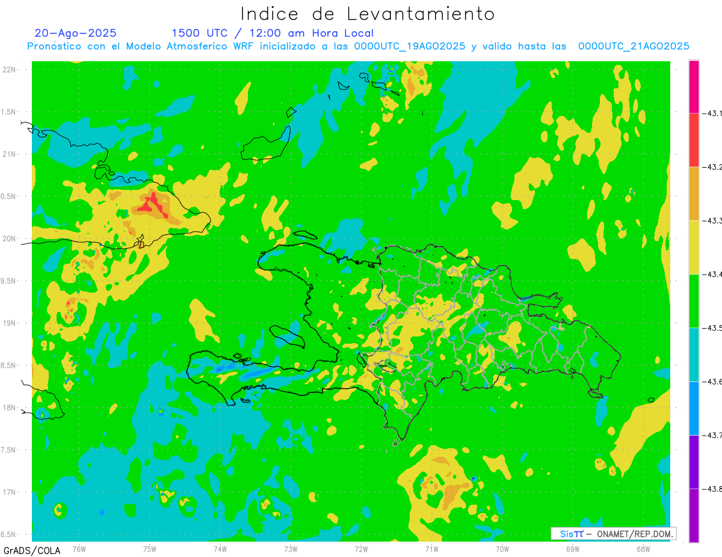The width and height of the screenshot is (722, 557).
Task: Click the orange legend swatch
Action: coord(694,193)
